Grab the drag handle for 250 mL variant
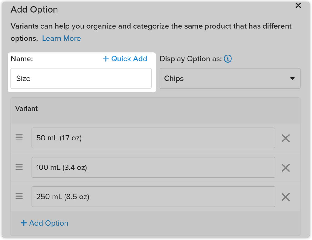 19,196
